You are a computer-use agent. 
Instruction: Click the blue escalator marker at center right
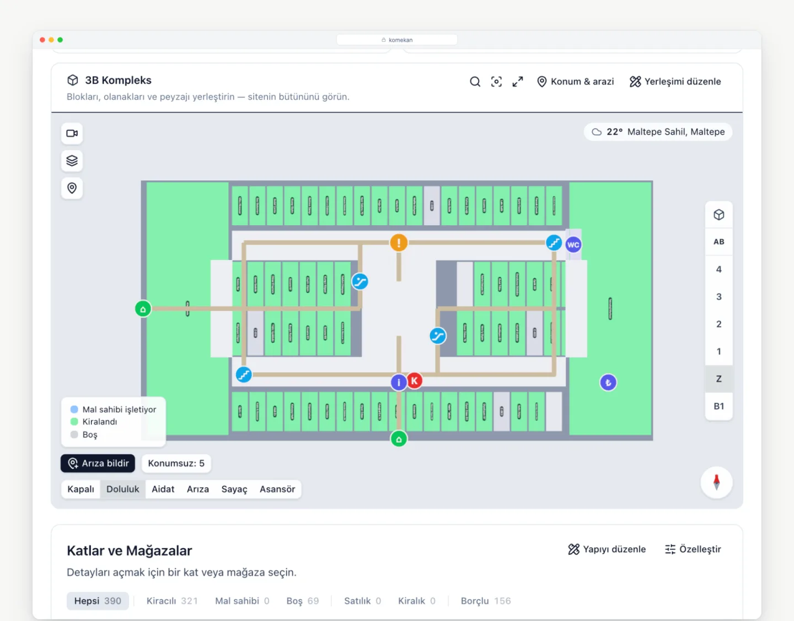pyautogui.click(x=438, y=336)
